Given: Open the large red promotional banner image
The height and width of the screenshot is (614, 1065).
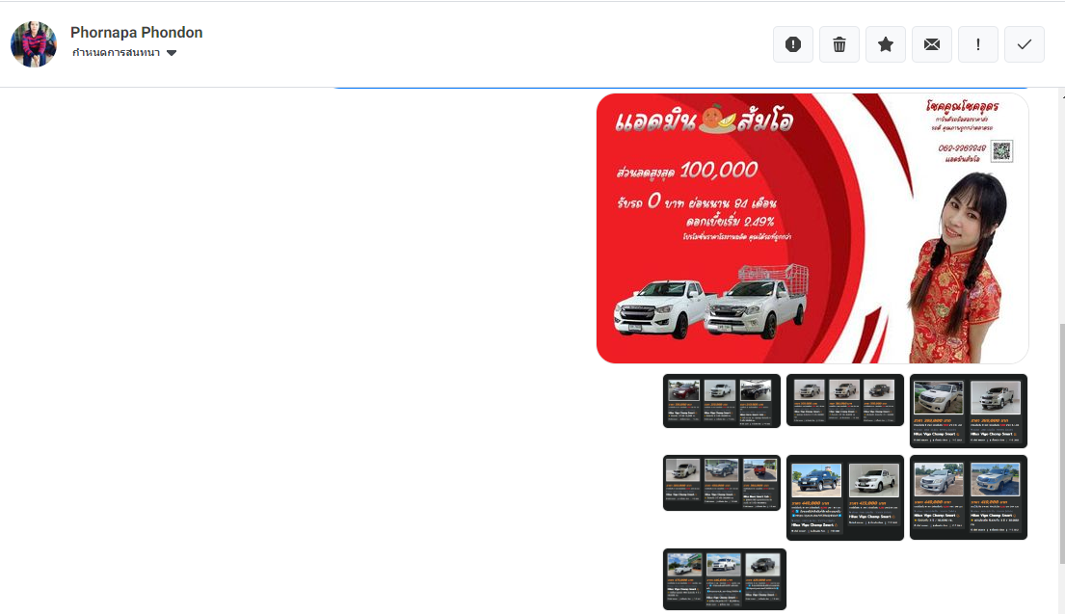Looking at the screenshot, I should [x=812, y=228].
